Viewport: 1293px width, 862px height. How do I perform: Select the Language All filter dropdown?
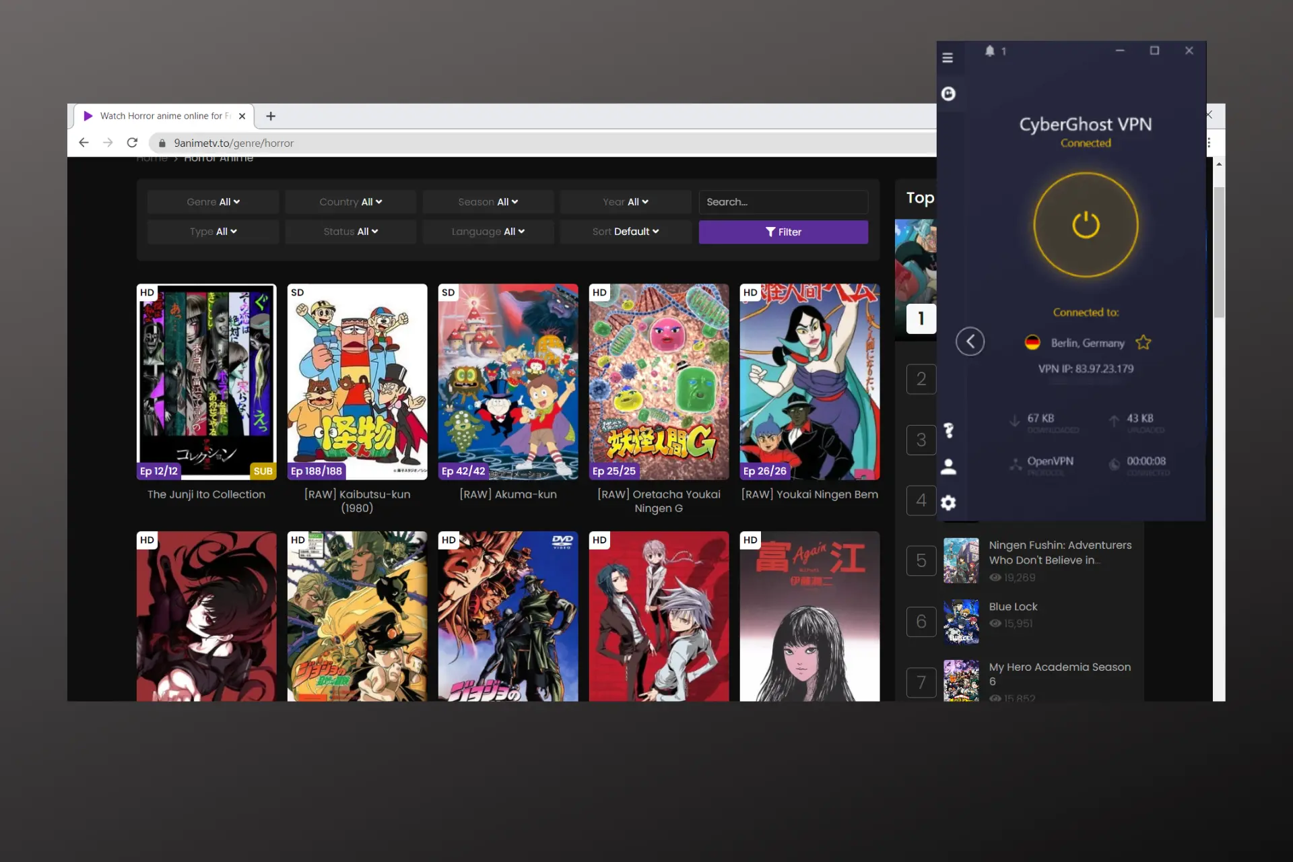[x=488, y=231]
